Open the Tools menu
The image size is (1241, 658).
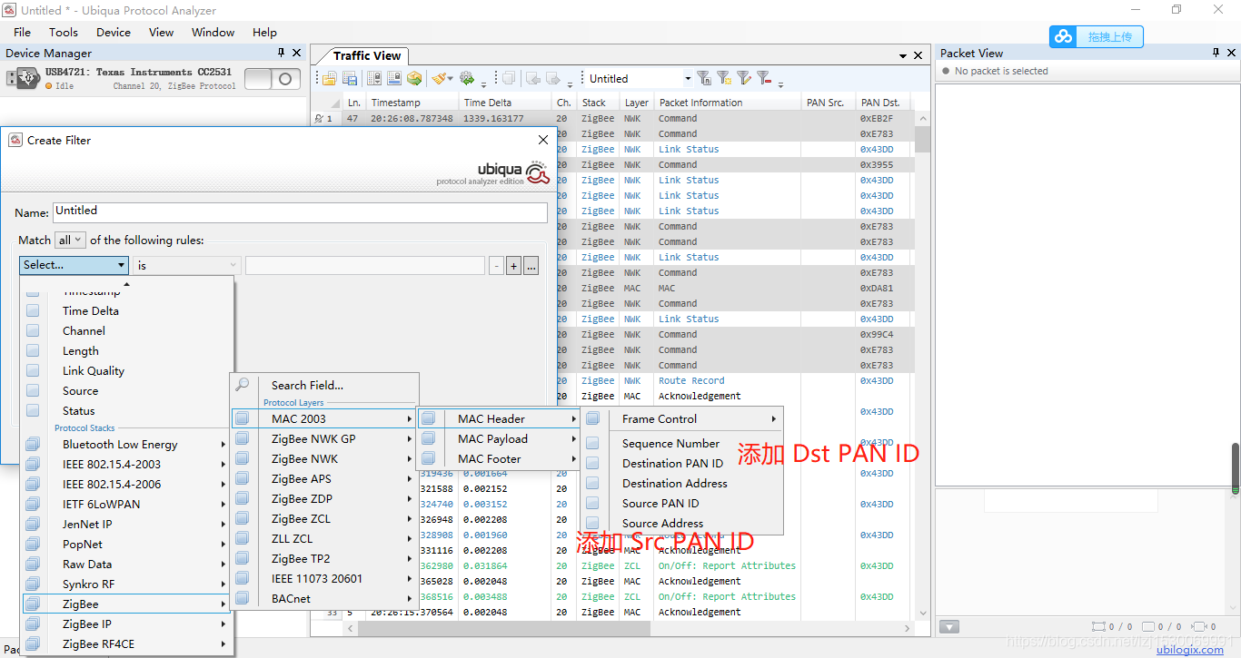[64, 32]
